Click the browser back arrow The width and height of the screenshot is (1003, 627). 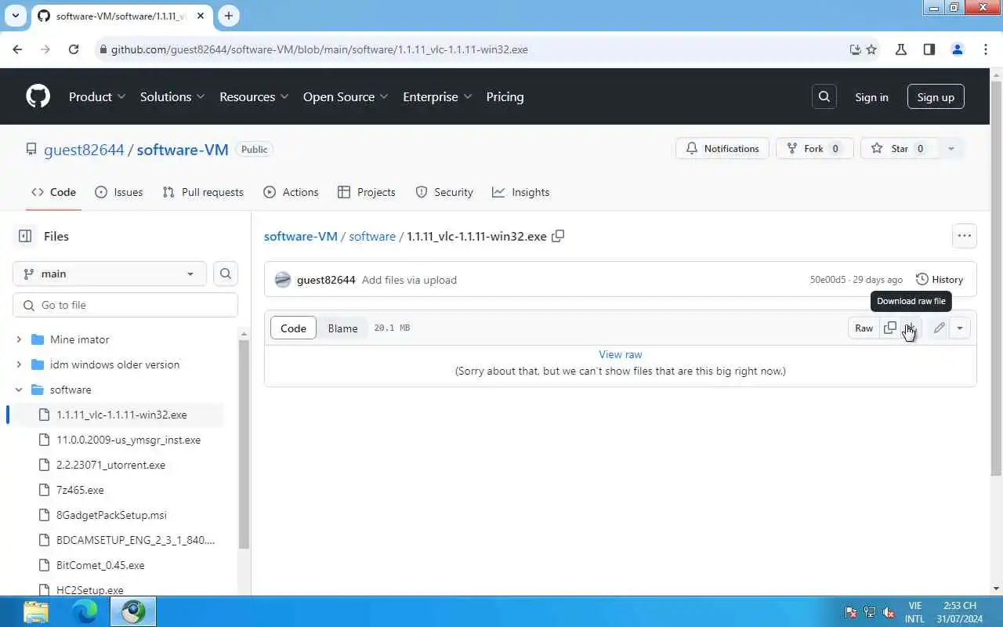17,49
